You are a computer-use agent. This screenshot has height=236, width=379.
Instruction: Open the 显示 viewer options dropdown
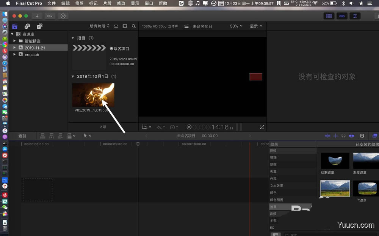tap(256, 26)
